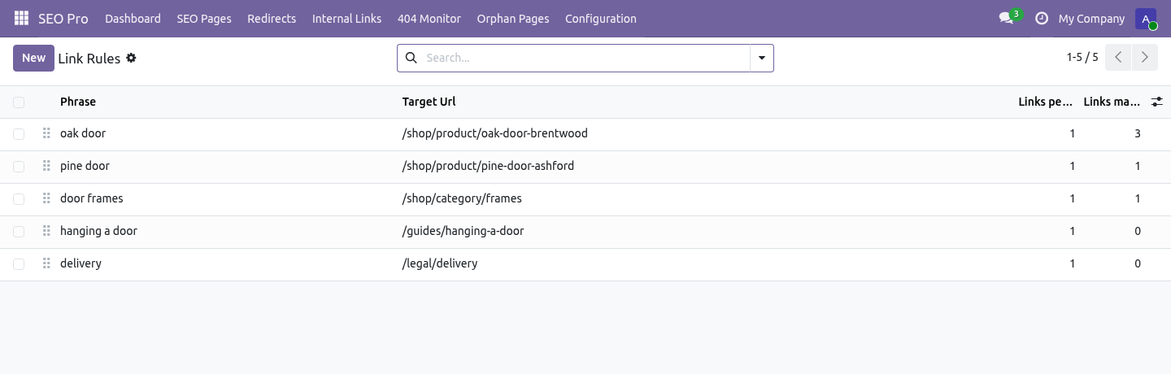This screenshot has height=374, width=1171.
Task: Sort by the Phrase column header
Action: click(x=78, y=102)
